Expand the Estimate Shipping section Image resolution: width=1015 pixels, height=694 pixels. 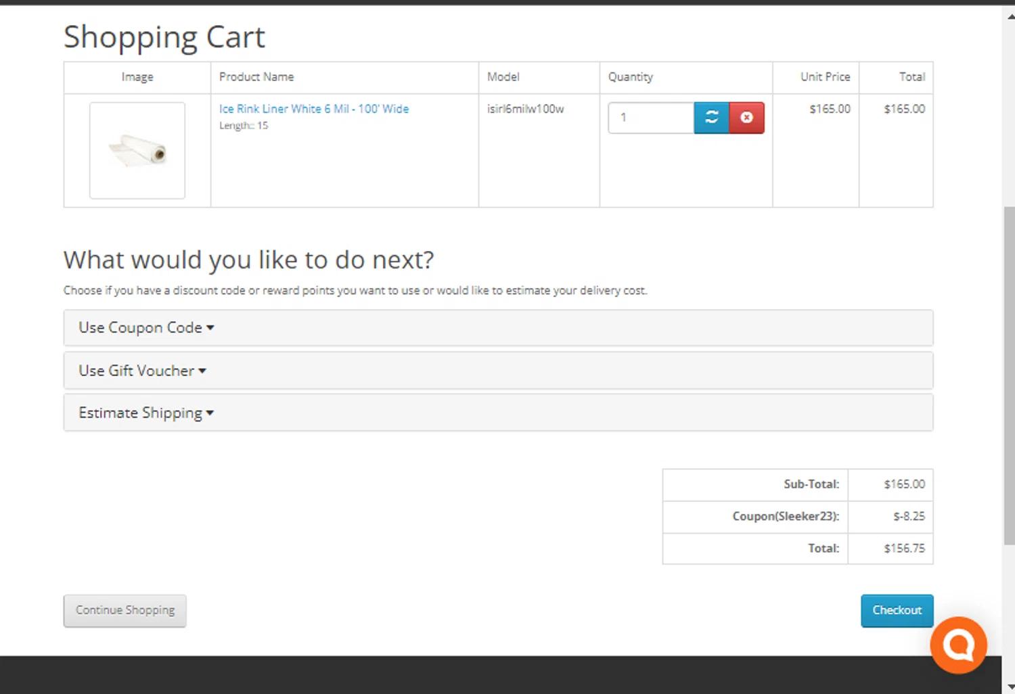tap(146, 413)
